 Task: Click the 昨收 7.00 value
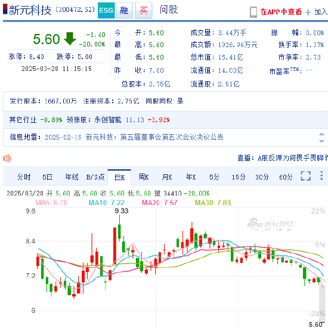click(156, 70)
